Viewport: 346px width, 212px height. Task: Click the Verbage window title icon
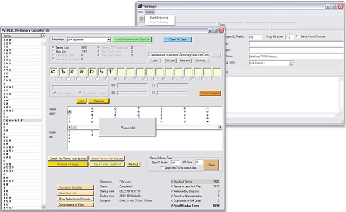pyautogui.click(x=140, y=6)
